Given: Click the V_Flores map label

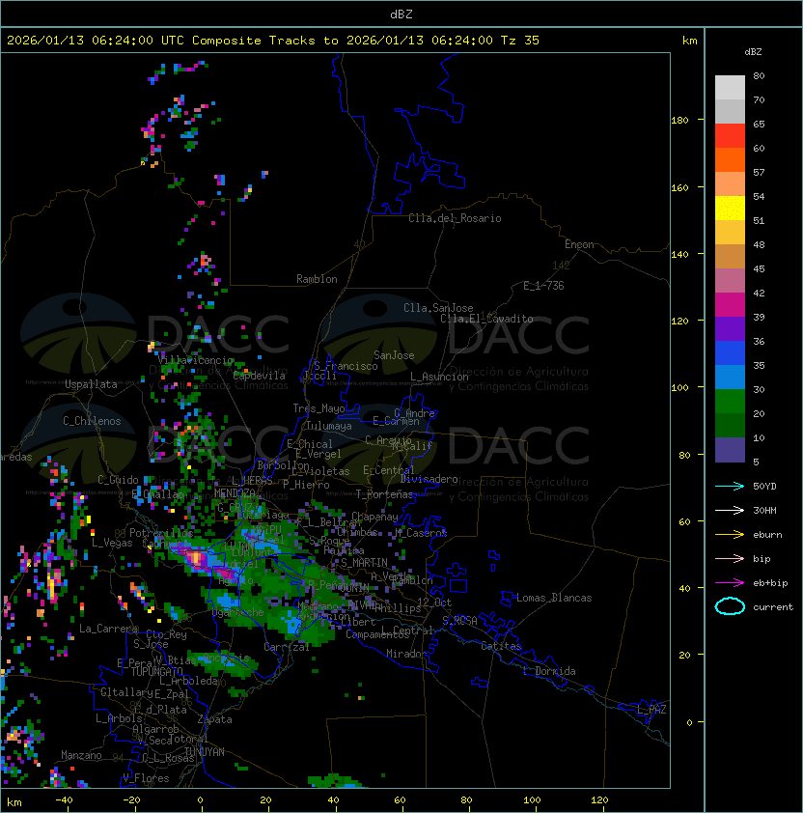Looking at the screenshot, I should pyautogui.click(x=146, y=778).
